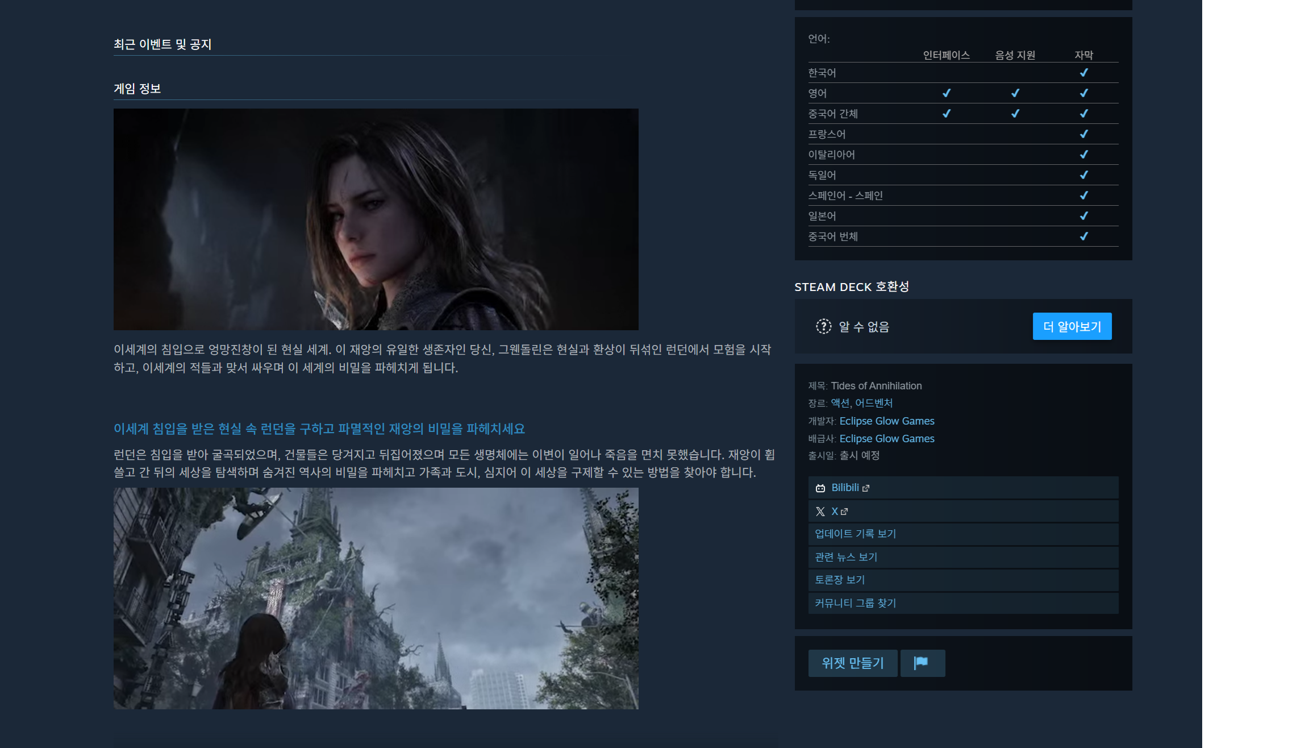Screen dimensions: 1309x748
Task: Click the ruined London cityscape image
Action: 376,598
